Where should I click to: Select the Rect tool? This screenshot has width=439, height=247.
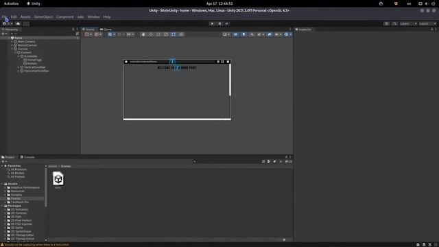coord(174,34)
